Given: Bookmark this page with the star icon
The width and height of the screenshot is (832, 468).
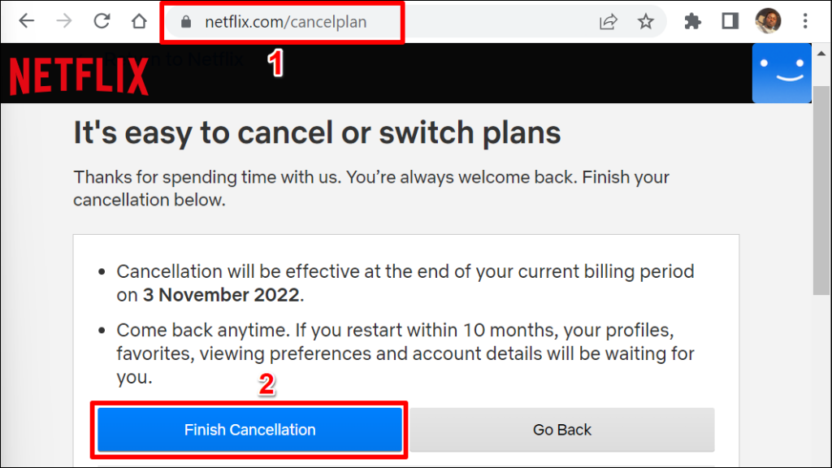Looking at the screenshot, I should (x=646, y=22).
